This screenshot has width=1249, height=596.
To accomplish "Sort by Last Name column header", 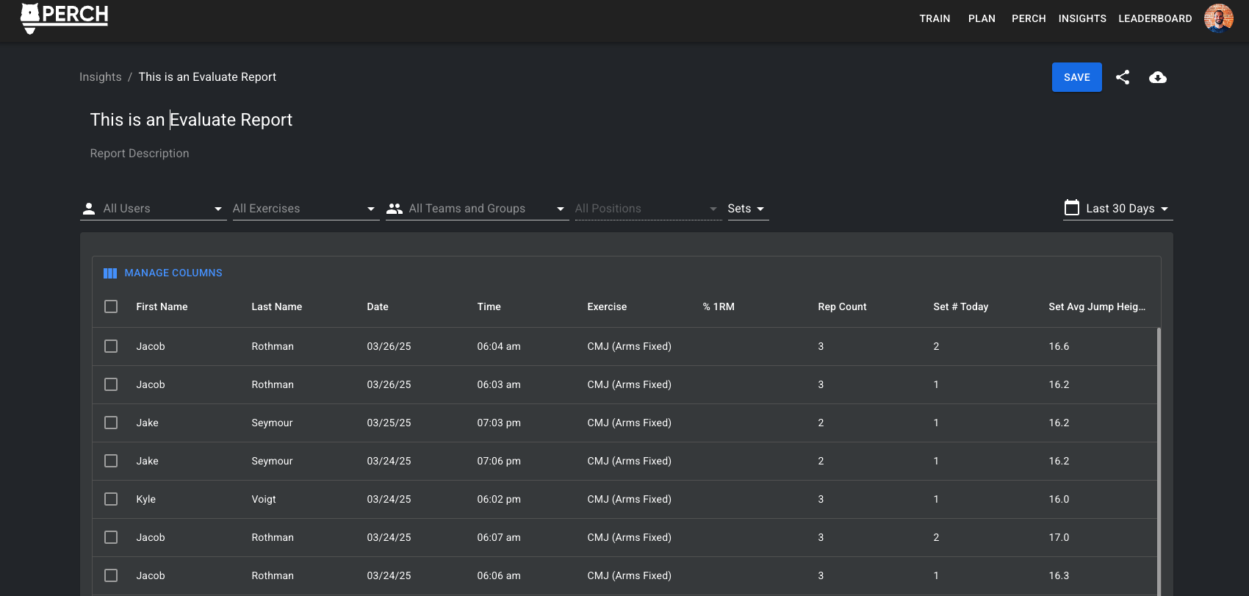I will click(x=277, y=306).
